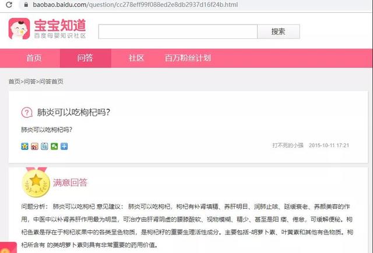Click 问答首页 breadcrumb link
Screen dimensions: 373x253
point(51,81)
